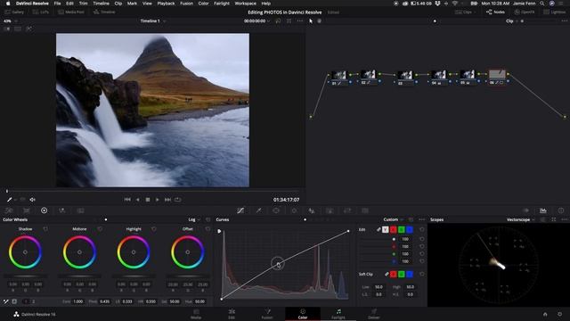570x321 pixels.
Task: Toggle the Nodes panel button
Action: 495,12
